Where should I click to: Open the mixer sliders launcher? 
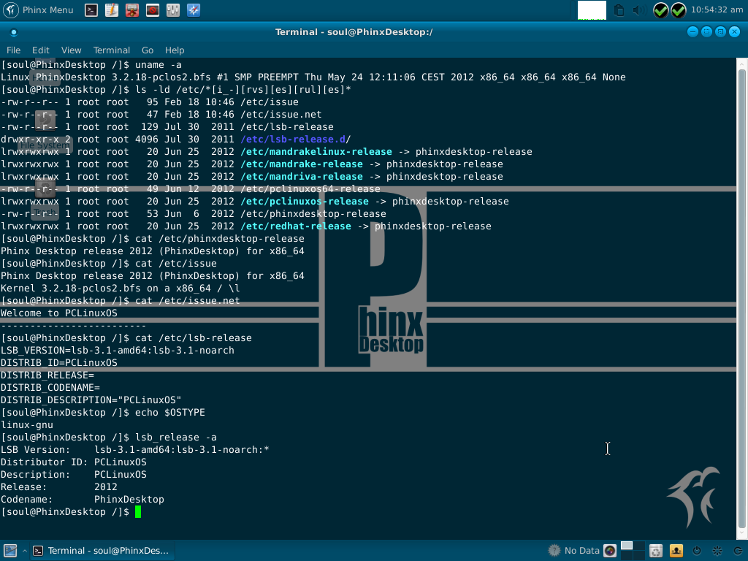tap(173, 10)
